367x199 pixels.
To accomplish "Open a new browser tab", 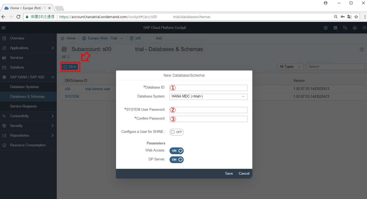I will [59, 8].
